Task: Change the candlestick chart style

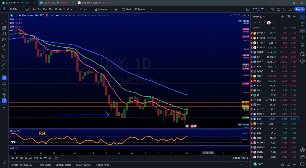Action: pyautogui.click(x=81, y=9)
